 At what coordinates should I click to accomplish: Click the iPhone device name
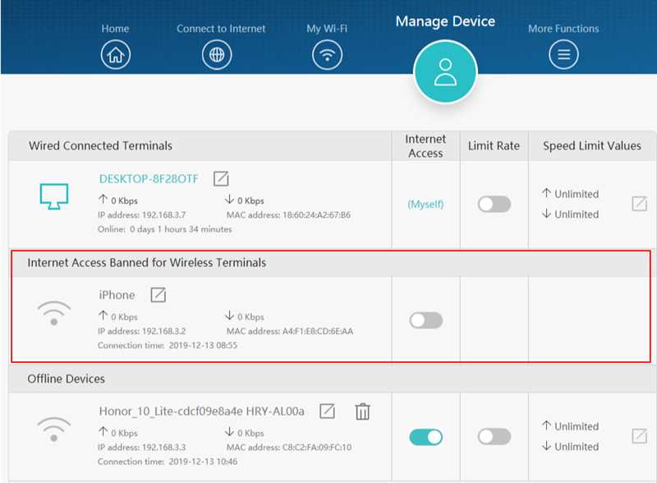click(x=117, y=295)
